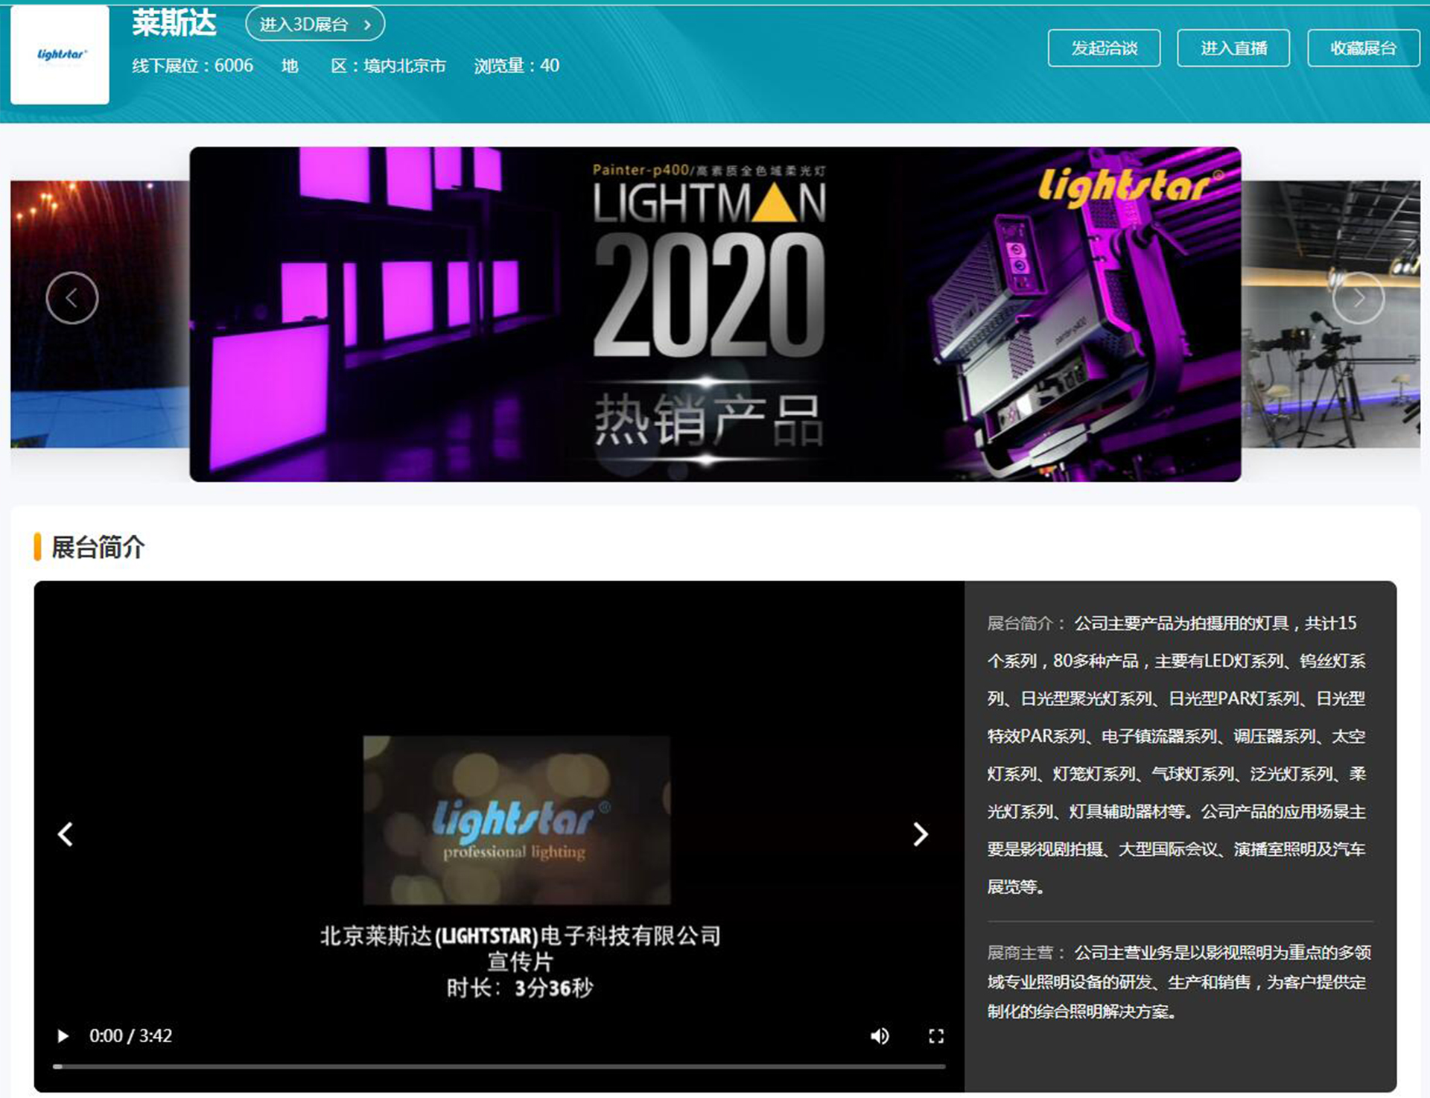Click the 发起洽谈 button
Viewport: 1430px width, 1098px height.
[1104, 48]
